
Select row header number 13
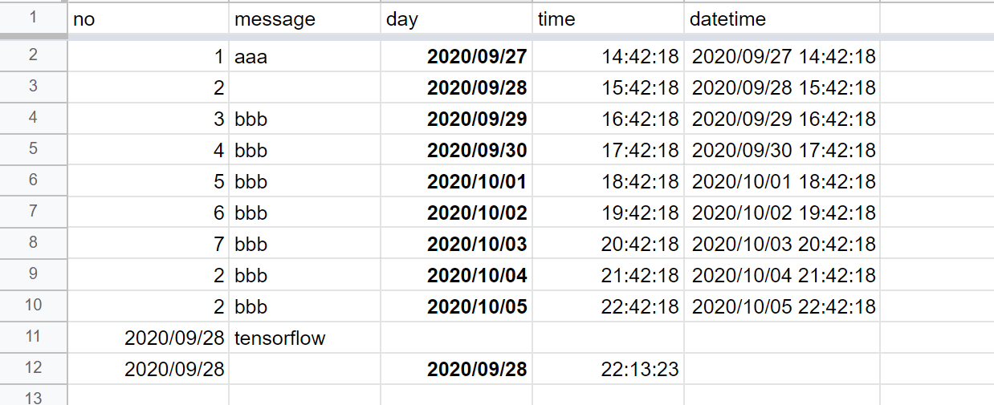(33, 397)
